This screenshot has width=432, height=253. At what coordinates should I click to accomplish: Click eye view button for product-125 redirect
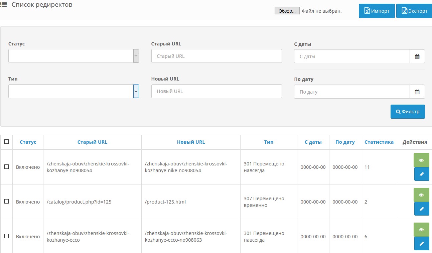421,195
